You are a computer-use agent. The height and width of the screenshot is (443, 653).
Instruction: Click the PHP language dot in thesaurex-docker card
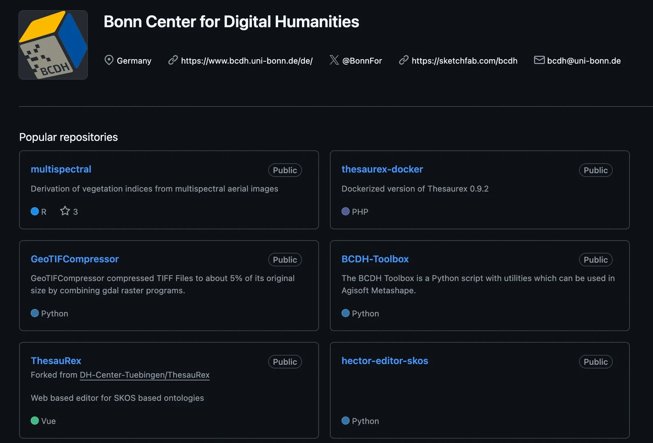click(x=346, y=211)
